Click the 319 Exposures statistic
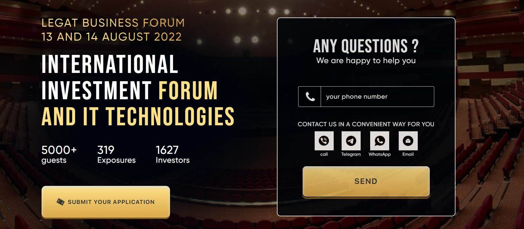This screenshot has width=524, height=229. [116, 154]
